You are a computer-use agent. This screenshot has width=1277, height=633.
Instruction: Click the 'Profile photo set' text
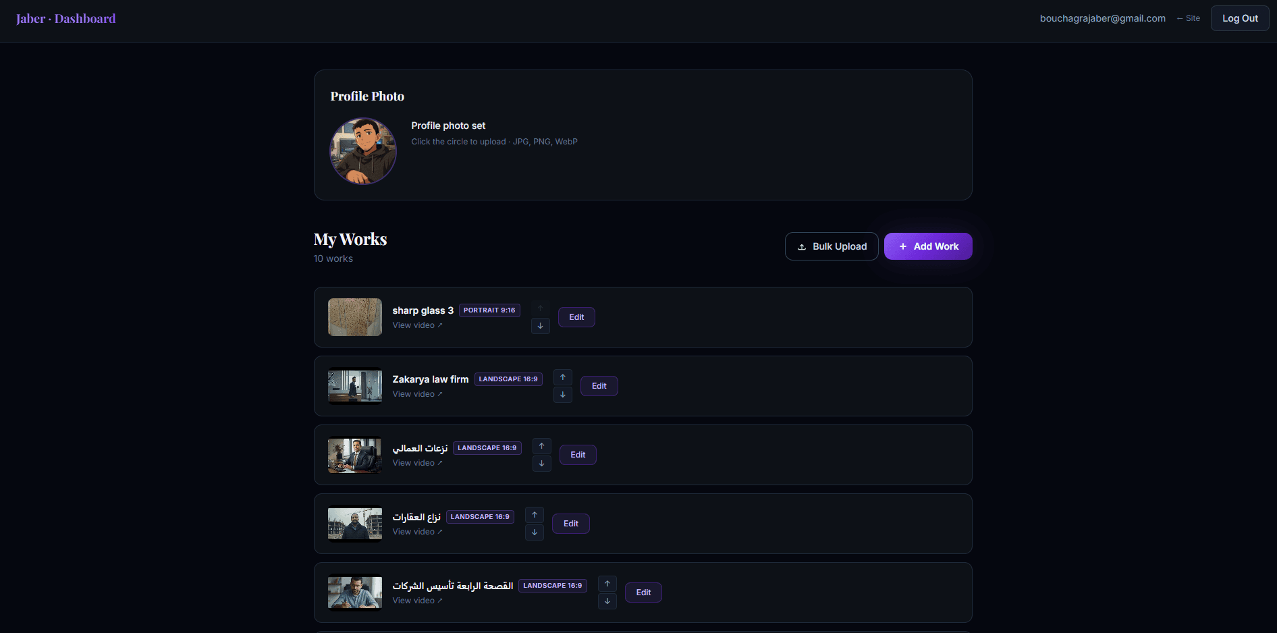click(448, 126)
